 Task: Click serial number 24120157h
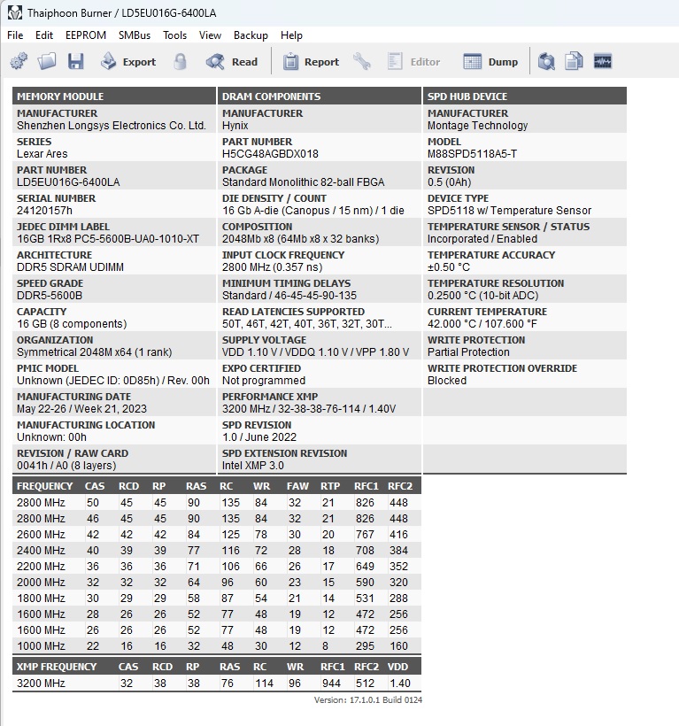(x=44, y=210)
